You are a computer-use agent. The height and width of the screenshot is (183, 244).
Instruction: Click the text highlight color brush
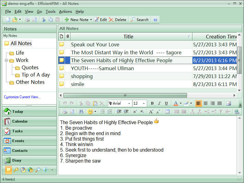pos(186,103)
